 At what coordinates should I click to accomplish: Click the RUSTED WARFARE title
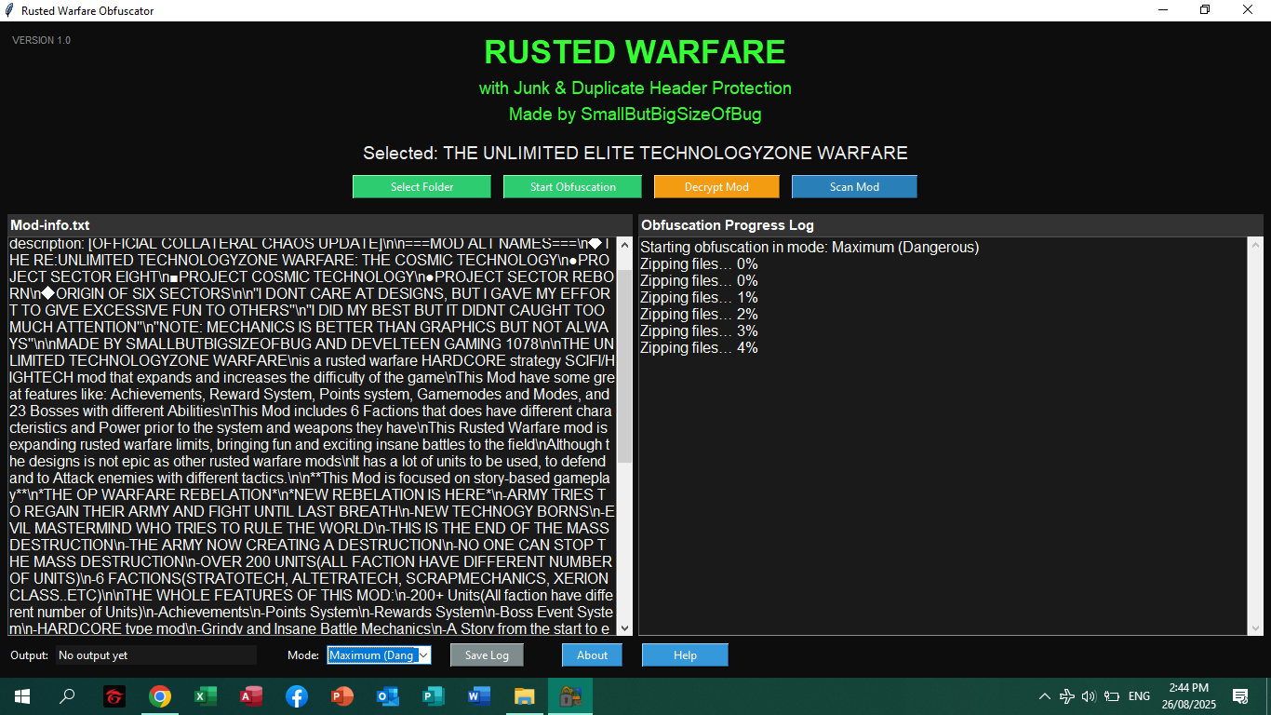point(635,51)
